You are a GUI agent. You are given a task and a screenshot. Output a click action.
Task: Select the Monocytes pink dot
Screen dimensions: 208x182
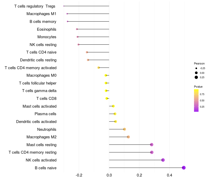coord(77,37)
